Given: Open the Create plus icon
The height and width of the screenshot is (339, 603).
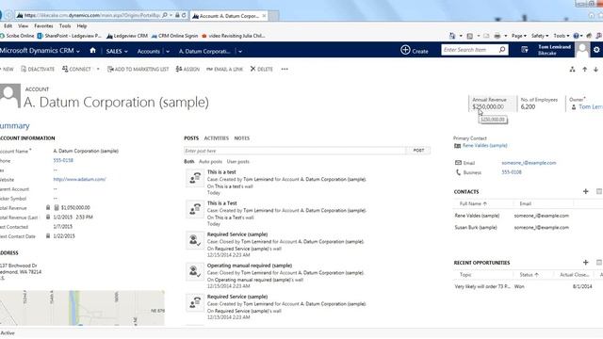Looking at the screenshot, I should (x=405, y=50).
